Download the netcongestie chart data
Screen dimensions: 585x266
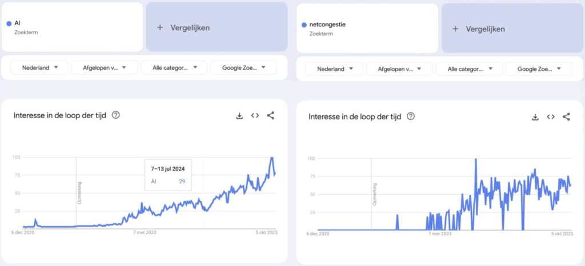(x=535, y=117)
